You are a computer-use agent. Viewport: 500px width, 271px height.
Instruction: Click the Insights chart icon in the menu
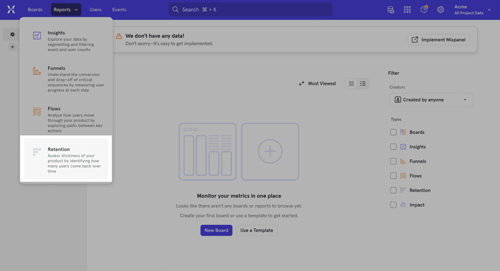(x=37, y=36)
